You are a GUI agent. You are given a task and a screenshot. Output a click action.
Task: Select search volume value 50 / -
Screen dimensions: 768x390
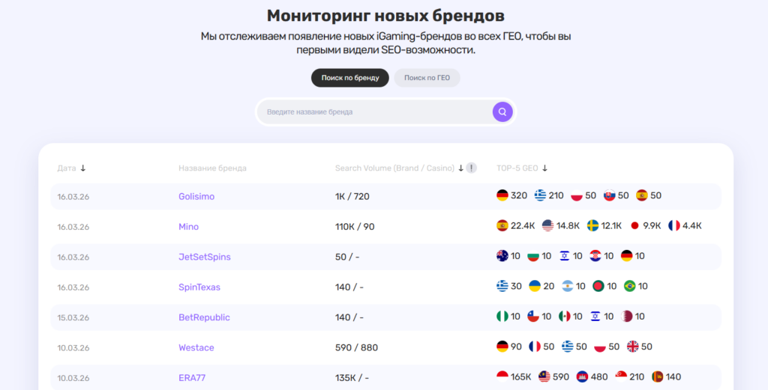[346, 257]
